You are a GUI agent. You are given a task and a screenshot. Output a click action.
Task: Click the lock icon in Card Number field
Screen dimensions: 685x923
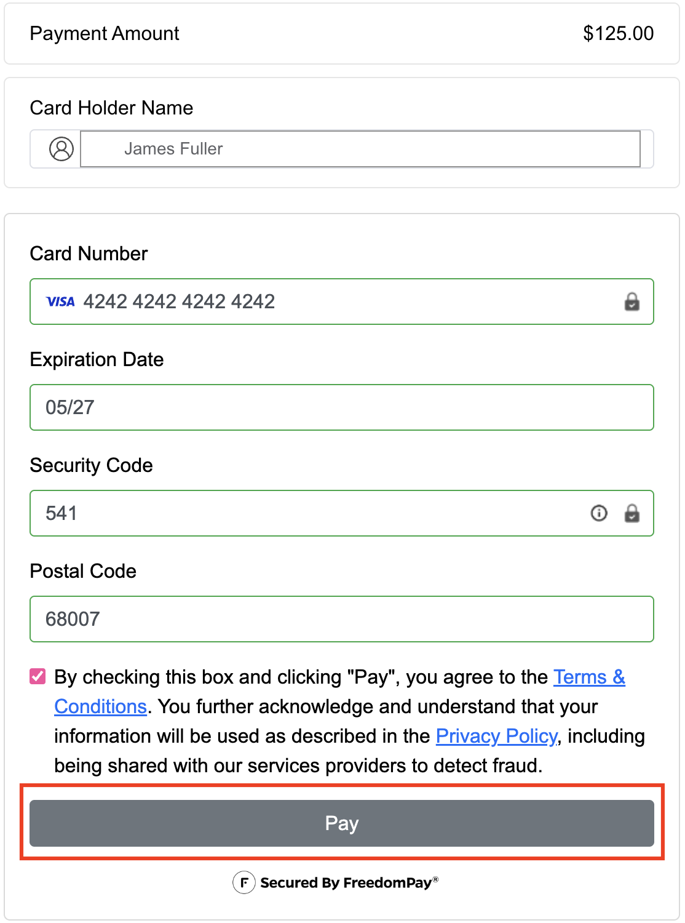[632, 302]
